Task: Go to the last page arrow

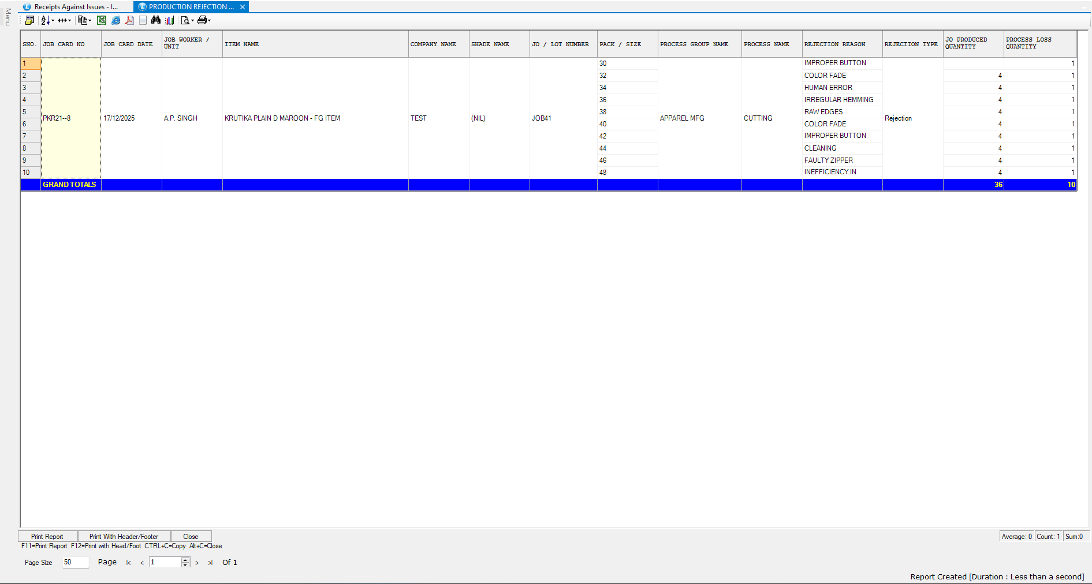Action: pyautogui.click(x=210, y=563)
